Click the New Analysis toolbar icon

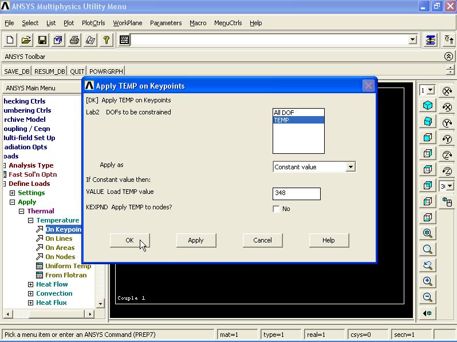coord(10,40)
